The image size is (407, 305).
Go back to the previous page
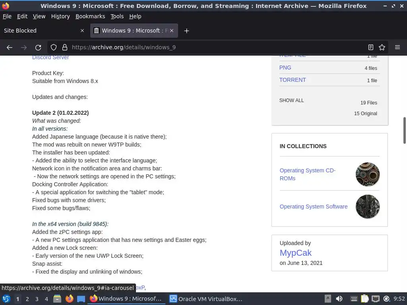click(10, 48)
